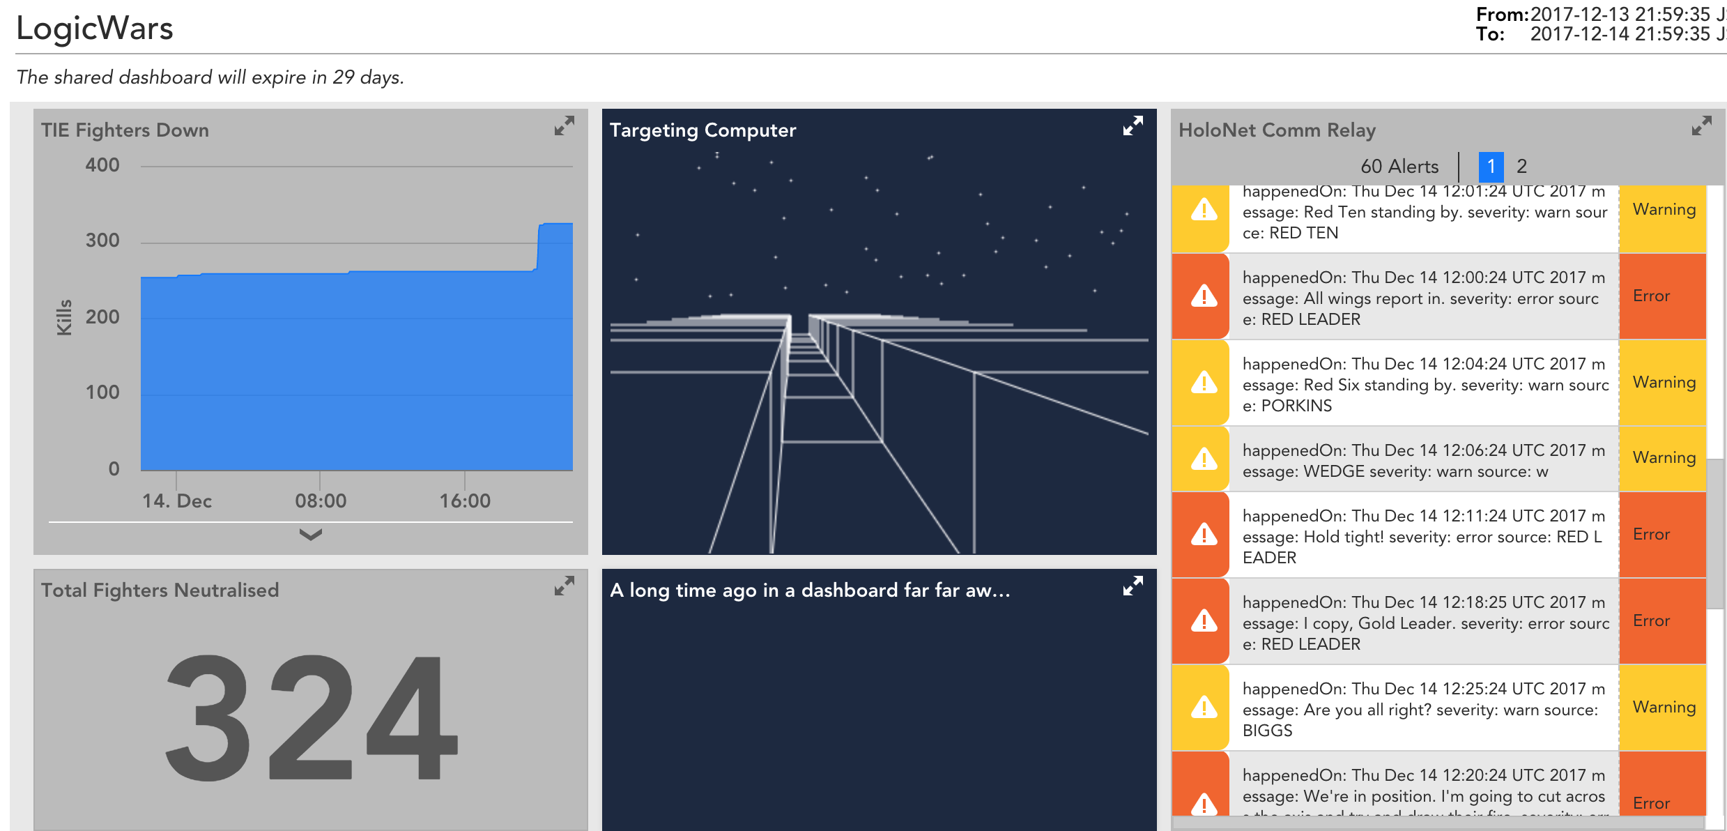Click error icon for All wings report alert
This screenshot has width=1727, height=831.
[x=1204, y=296]
